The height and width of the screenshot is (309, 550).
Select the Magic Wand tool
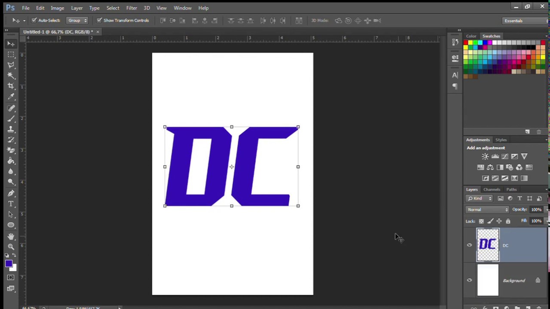pos(11,76)
